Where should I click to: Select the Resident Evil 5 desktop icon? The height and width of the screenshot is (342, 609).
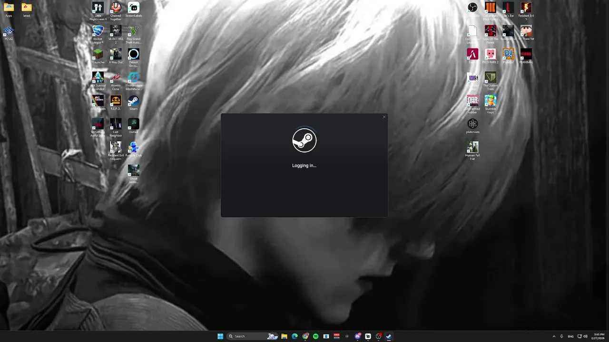[526, 11]
